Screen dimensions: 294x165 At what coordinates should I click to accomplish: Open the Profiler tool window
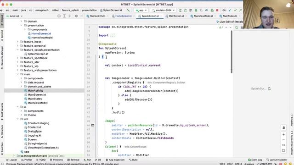pyautogui.click(x=27, y=160)
